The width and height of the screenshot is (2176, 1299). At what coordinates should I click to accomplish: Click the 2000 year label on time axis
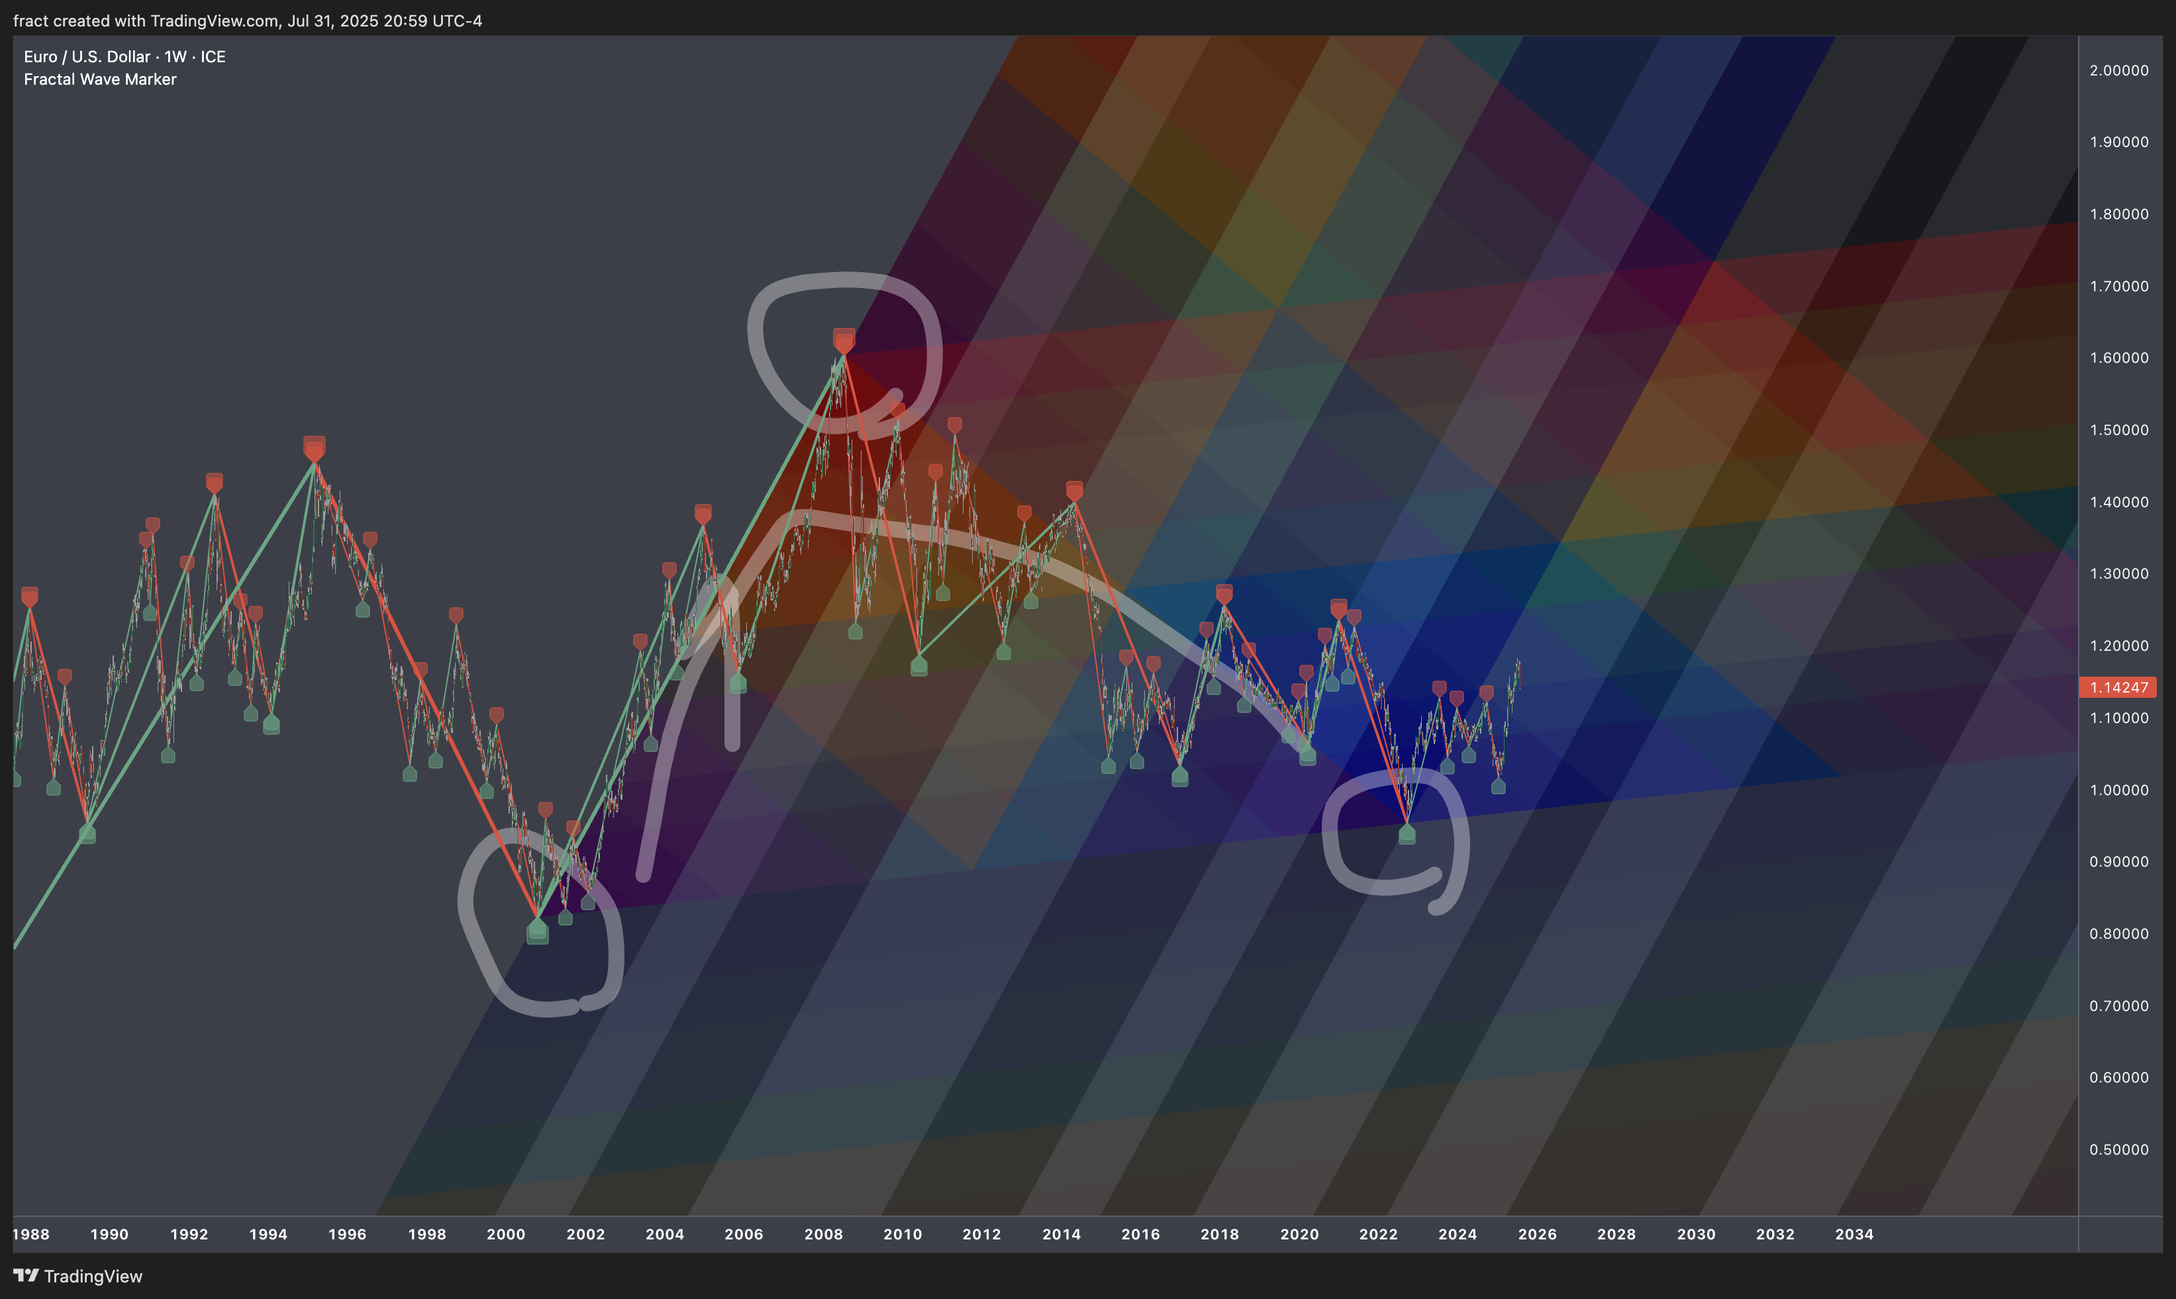tap(506, 1234)
